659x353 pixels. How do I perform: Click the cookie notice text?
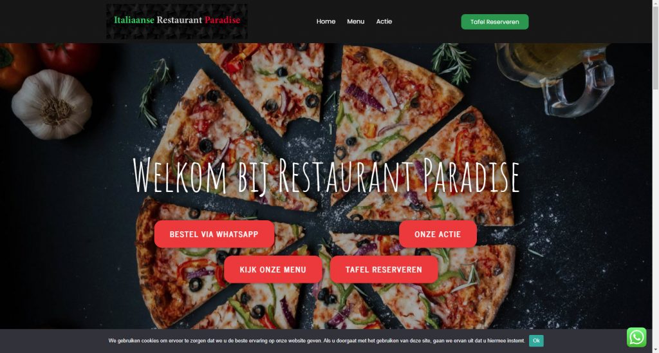pos(317,340)
